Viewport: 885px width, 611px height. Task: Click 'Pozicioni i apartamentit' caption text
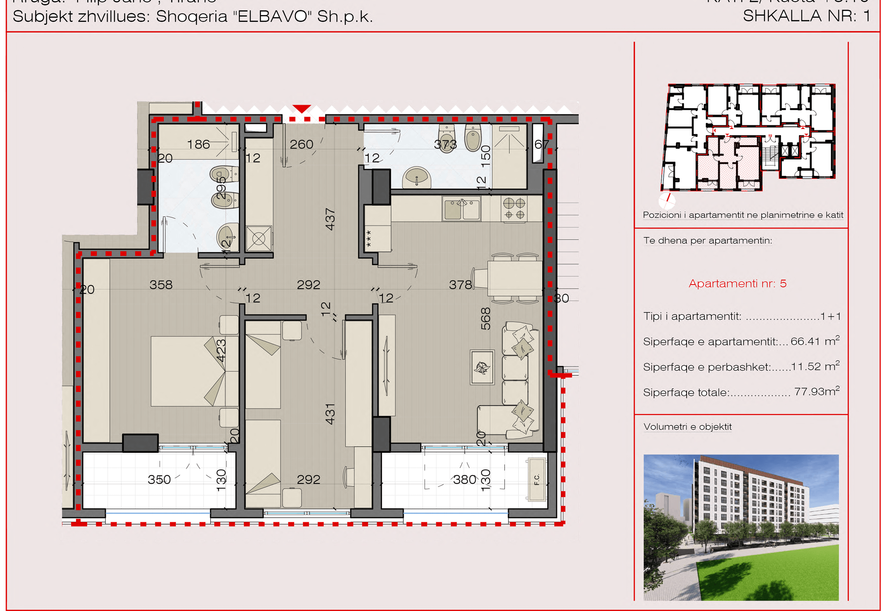(743, 215)
